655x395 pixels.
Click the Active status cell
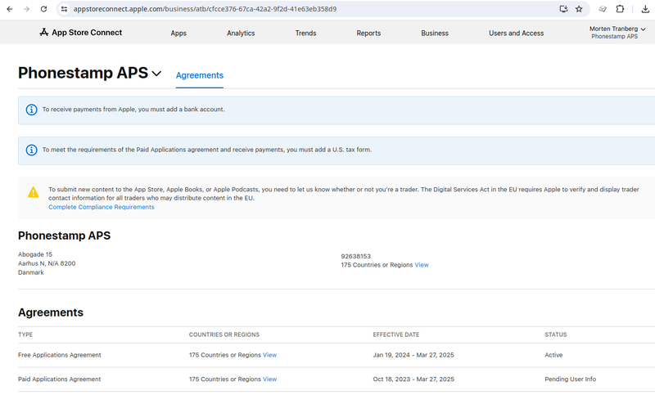click(x=553, y=355)
